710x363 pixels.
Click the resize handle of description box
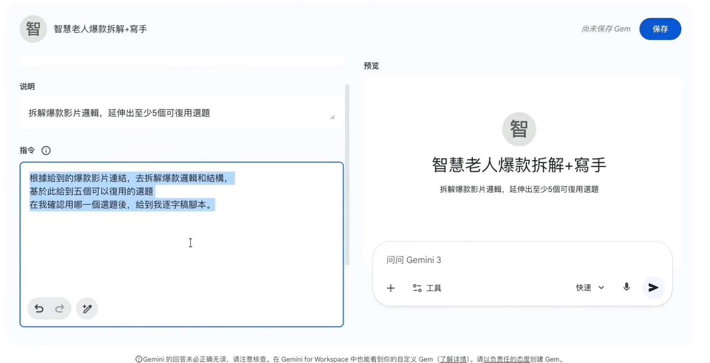pos(332,117)
